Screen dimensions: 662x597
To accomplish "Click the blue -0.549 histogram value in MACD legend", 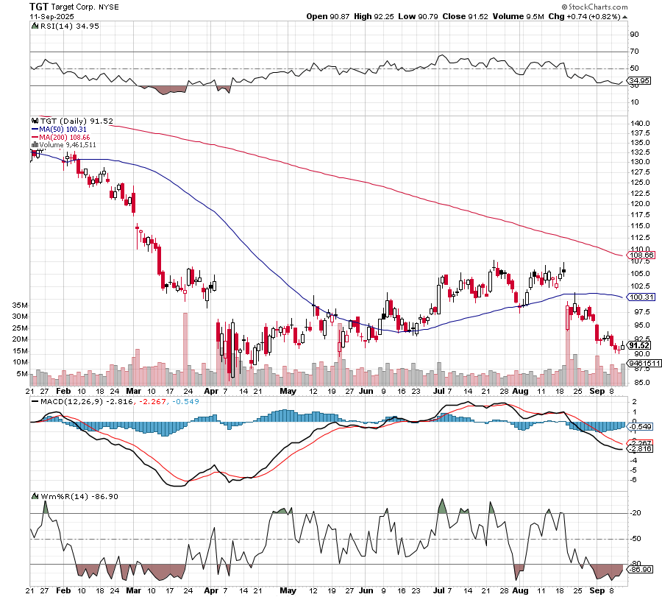I will point(185,401).
